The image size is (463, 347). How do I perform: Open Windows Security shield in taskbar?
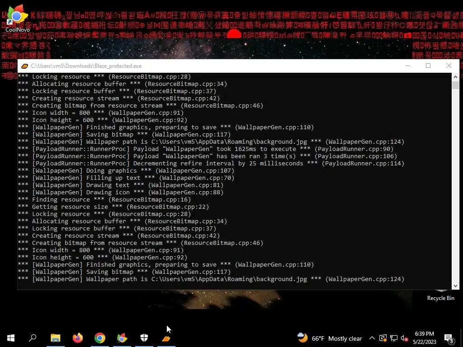(144, 338)
